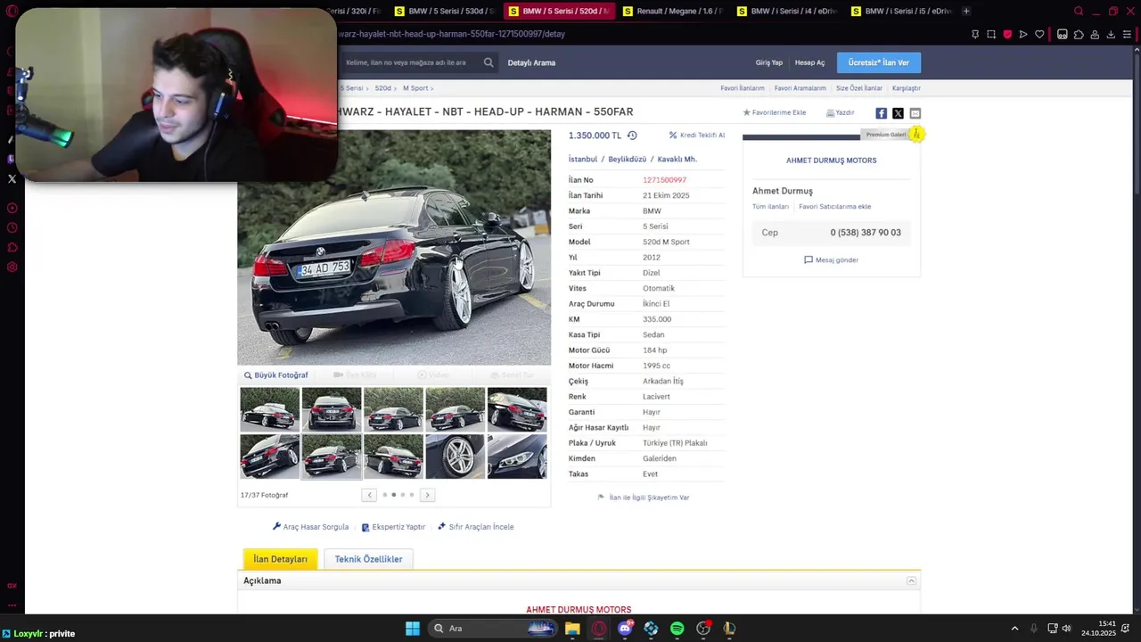Click Favorilerime Ekle link
The height and width of the screenshot is (642, 1141).
(775, 113)
